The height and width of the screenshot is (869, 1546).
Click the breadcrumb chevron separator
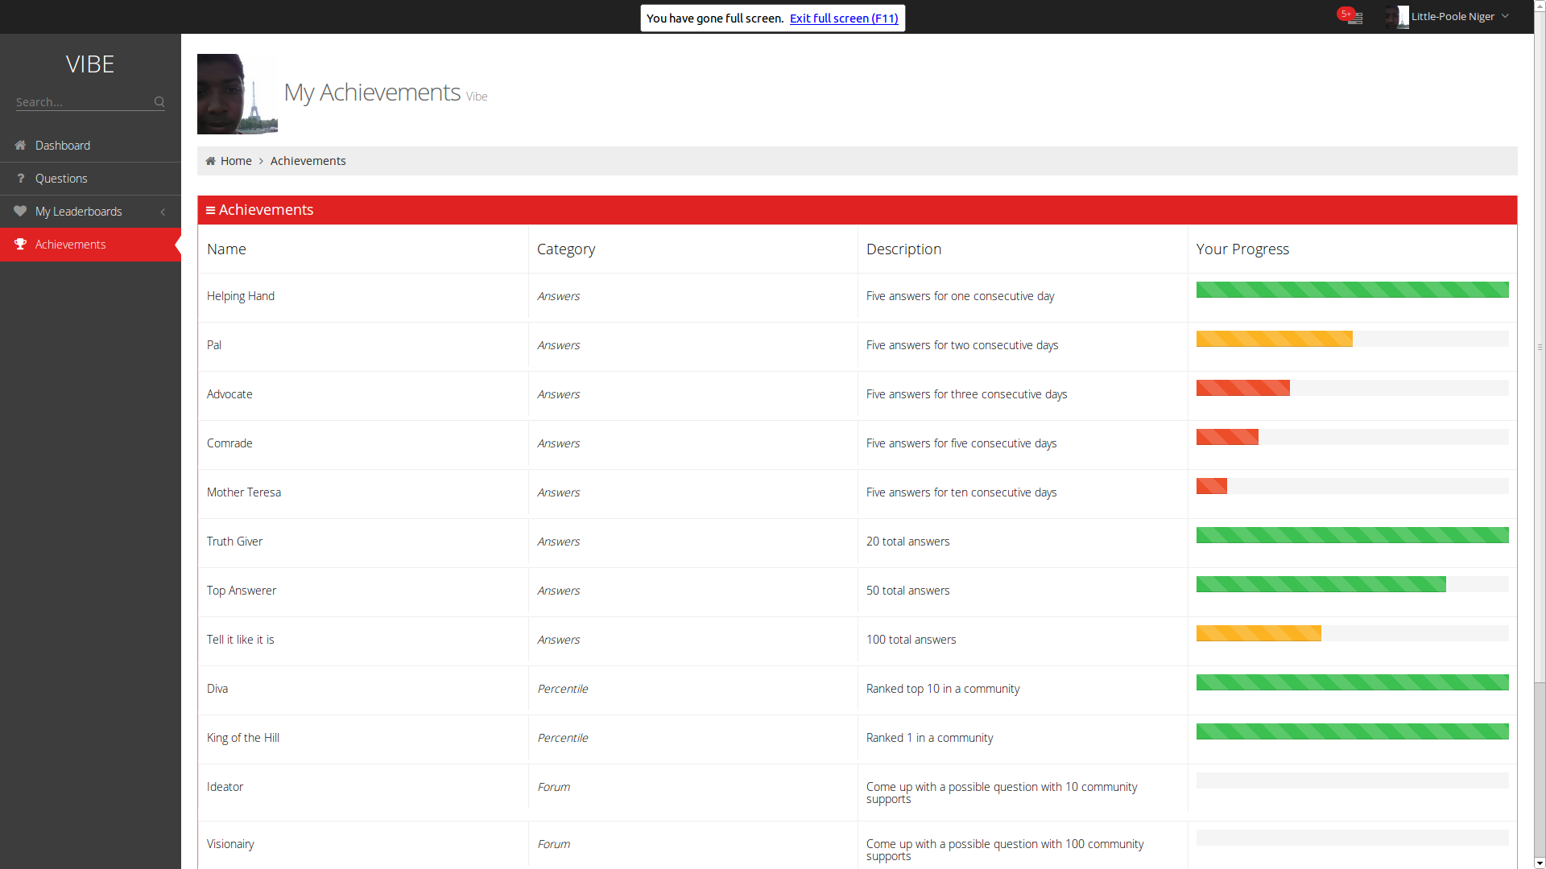(x=261, y=161)
